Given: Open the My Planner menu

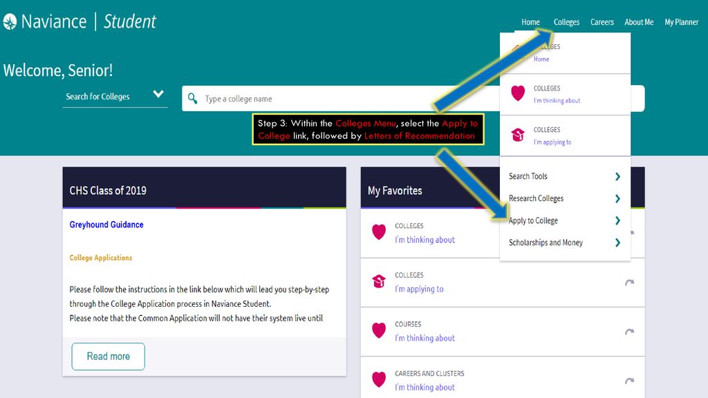Looking at the screenshot, I should [x=681, y=22].
